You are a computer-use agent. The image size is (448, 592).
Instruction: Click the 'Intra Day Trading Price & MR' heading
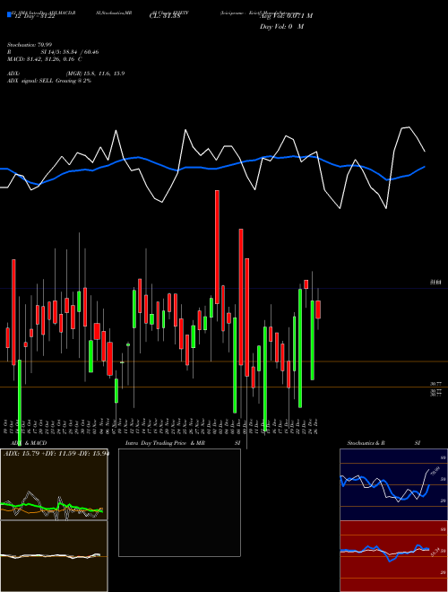point(166,443)
